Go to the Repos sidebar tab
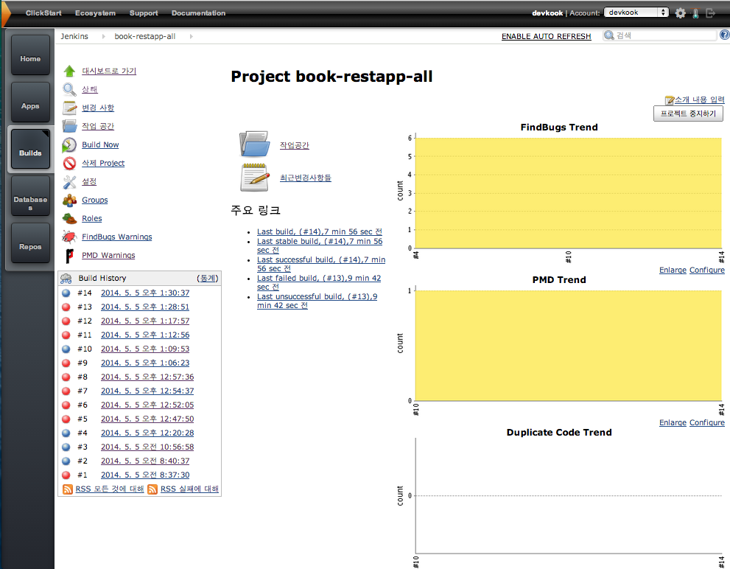The image size is (730, 569). 30,242
